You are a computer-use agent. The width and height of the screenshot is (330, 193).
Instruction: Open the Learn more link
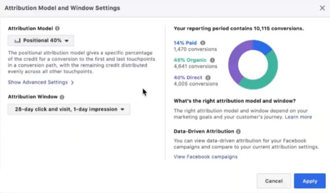pyautogui.click(x=298, y=117)
